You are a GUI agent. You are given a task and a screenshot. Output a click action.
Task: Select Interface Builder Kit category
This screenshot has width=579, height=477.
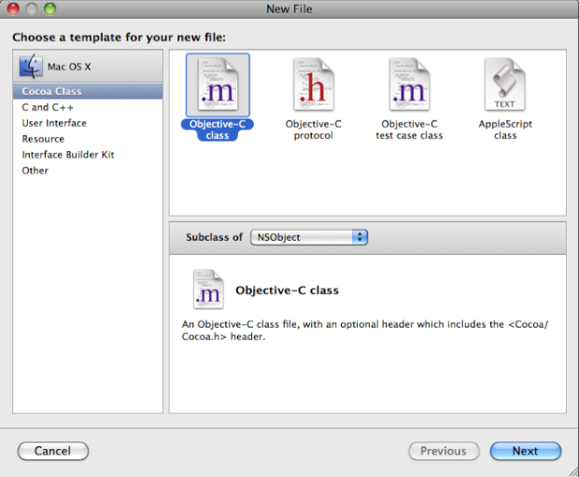[88, 155]
